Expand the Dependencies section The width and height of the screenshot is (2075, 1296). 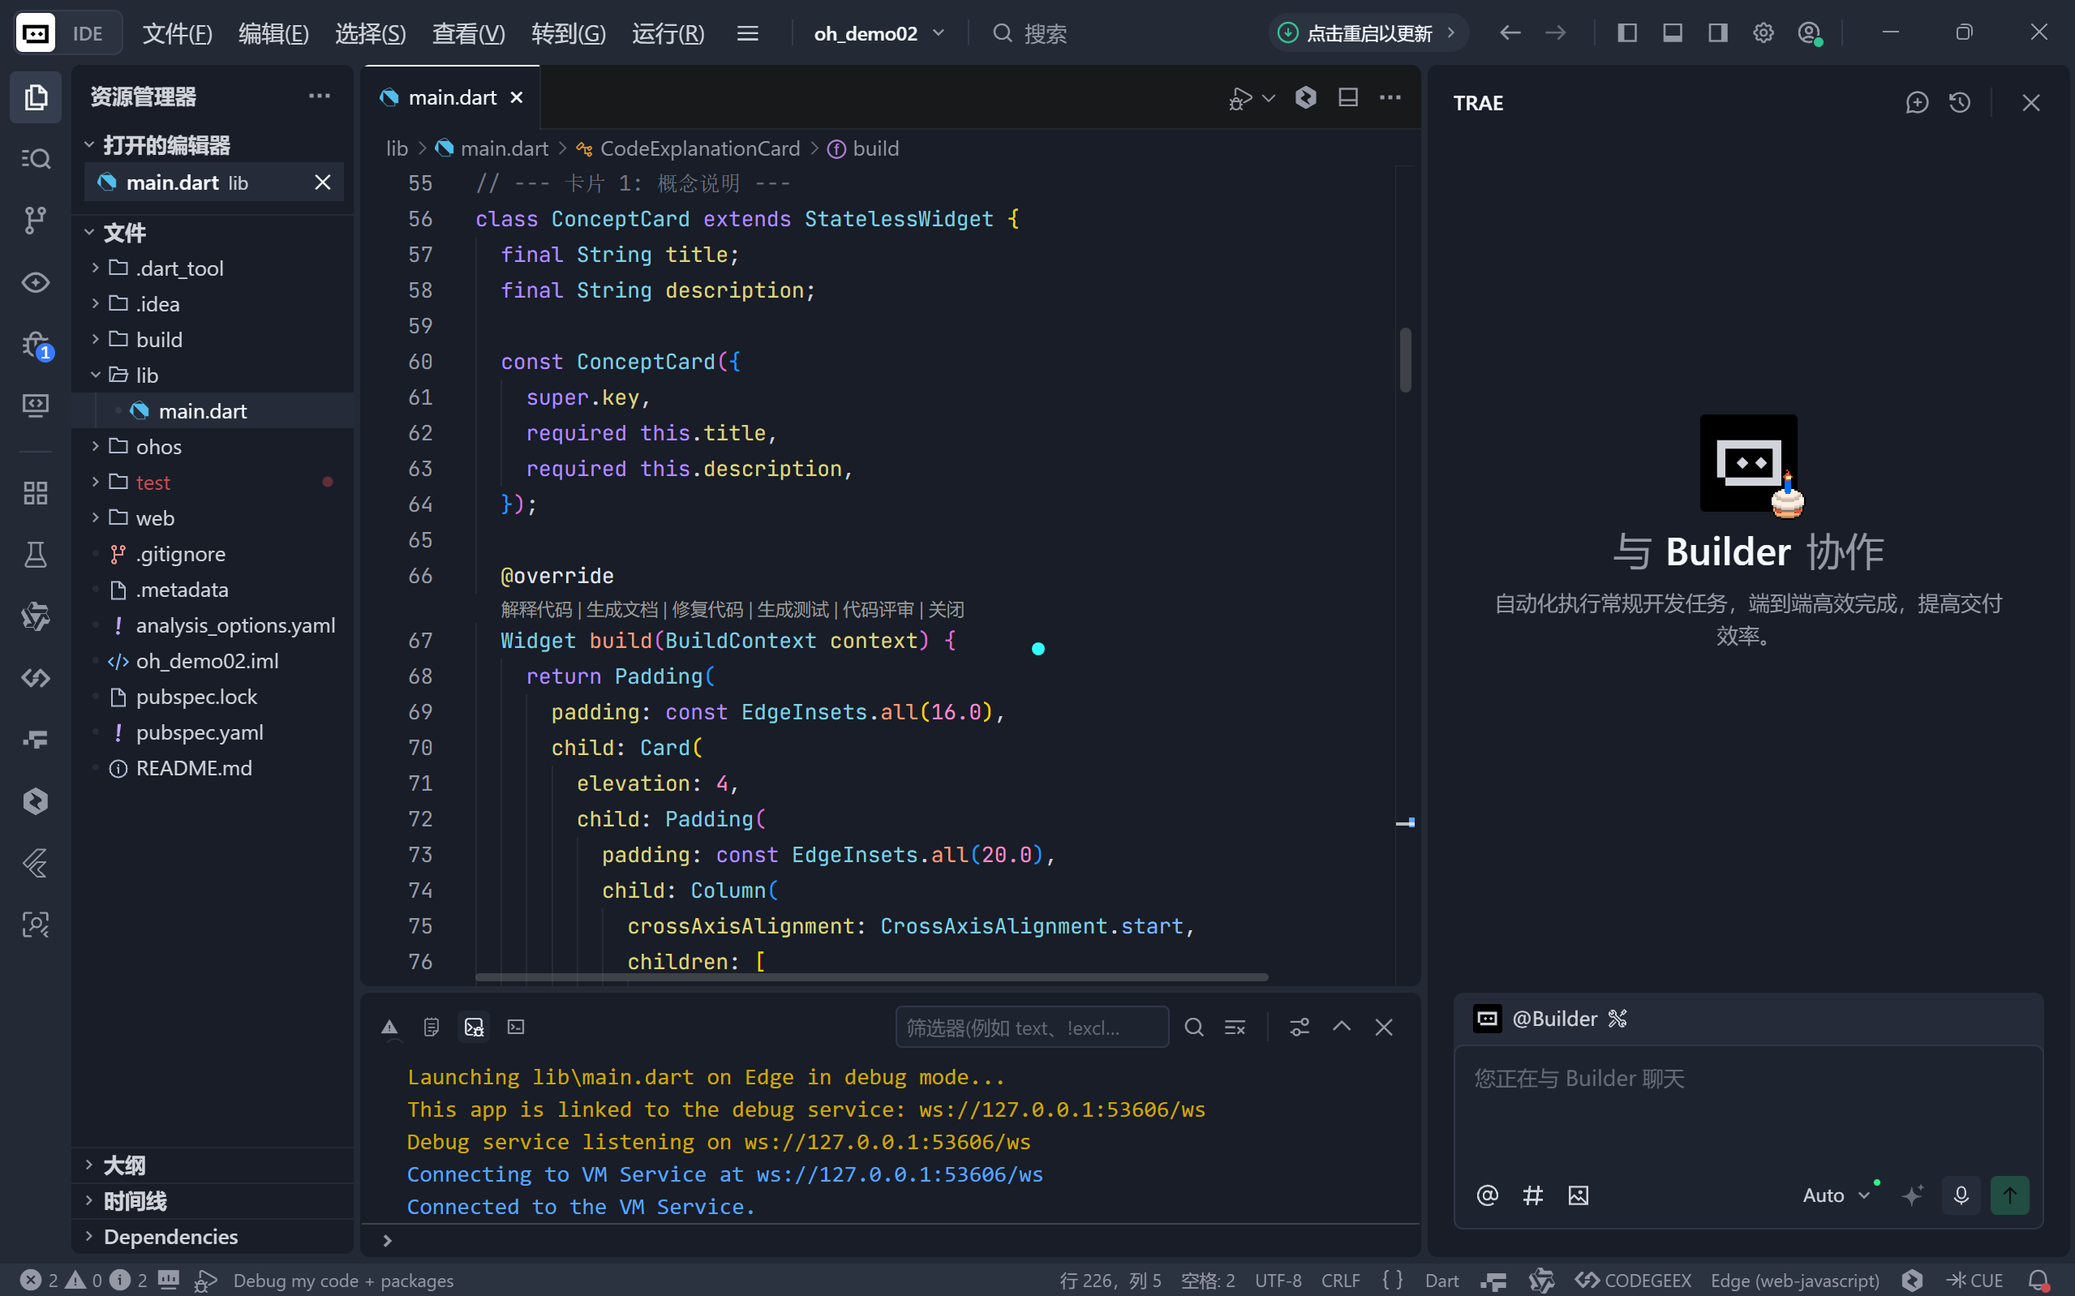coord(170,1236)
